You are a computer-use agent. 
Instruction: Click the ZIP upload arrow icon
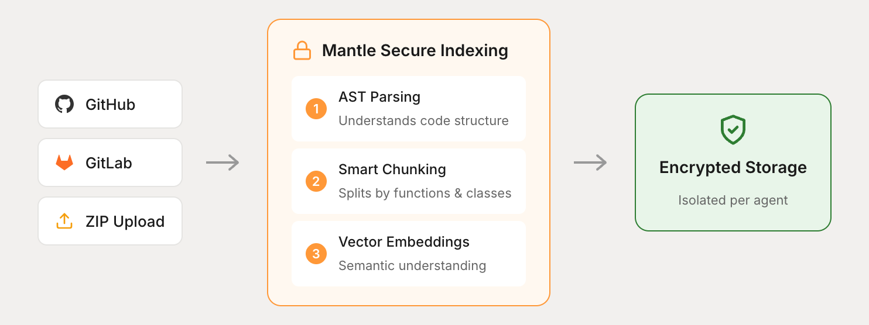(x=64, y=221)
